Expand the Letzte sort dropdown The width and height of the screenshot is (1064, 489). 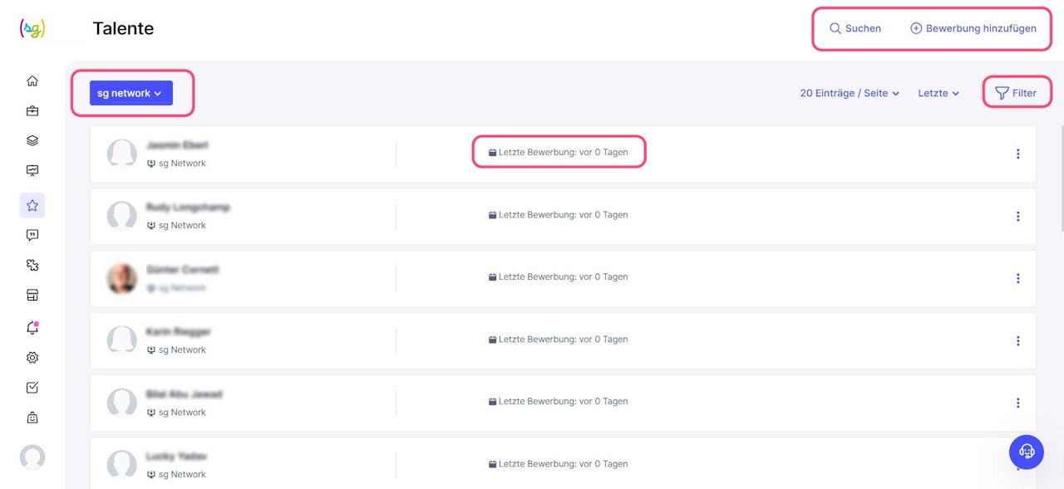pyautogui.click(x=938, y=93)
